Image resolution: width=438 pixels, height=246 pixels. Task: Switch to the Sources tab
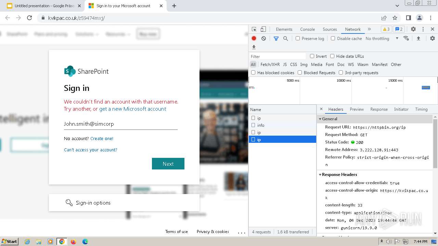pos(330,29)
